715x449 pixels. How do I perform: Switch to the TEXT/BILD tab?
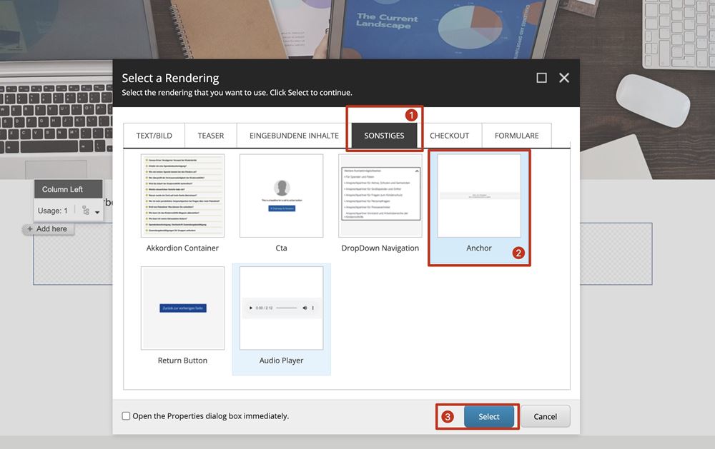coord(154,136)
